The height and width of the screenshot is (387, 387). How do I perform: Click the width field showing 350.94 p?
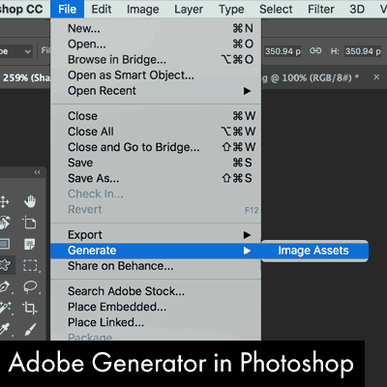pos(283,51)
